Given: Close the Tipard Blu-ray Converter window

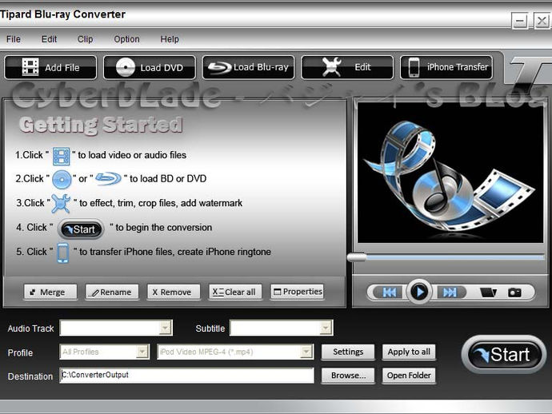Looking at the screenshot, I should (x=542, y=21).
